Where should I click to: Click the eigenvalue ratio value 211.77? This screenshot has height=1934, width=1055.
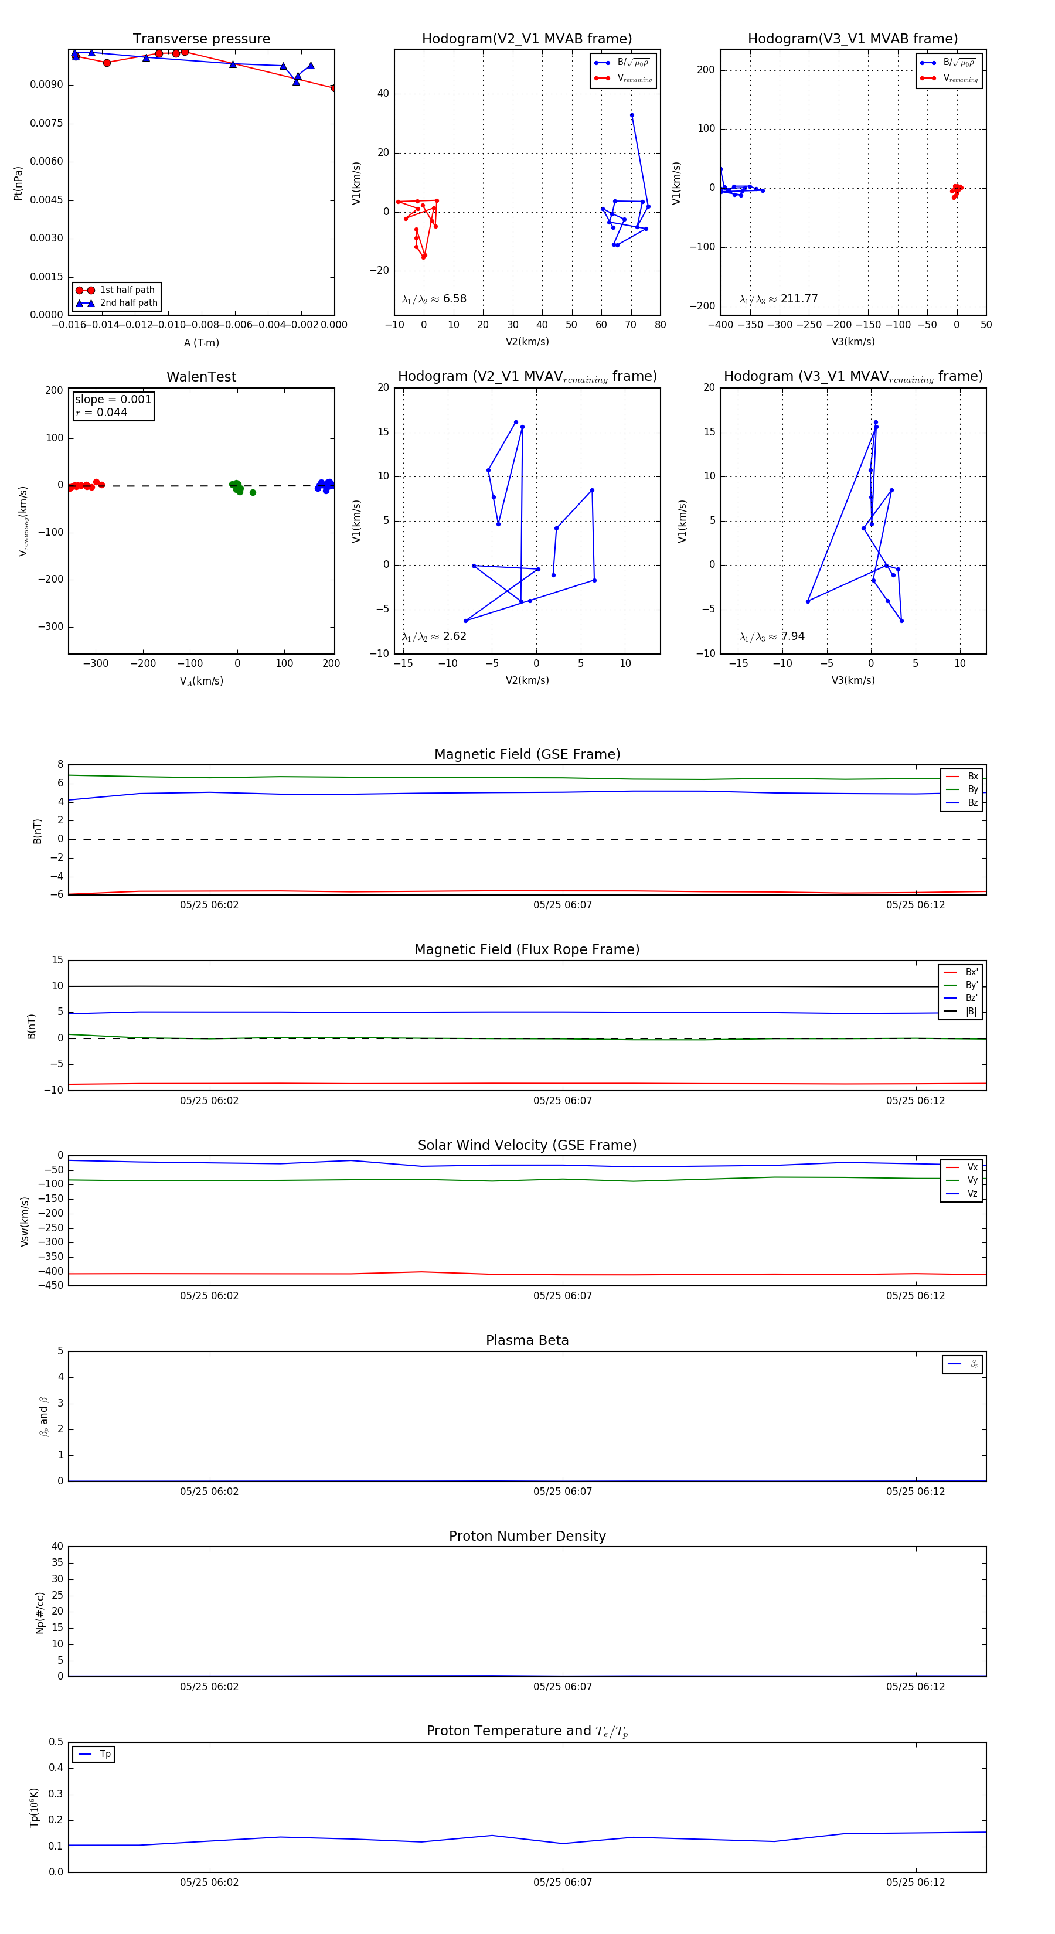pos(799,299)
